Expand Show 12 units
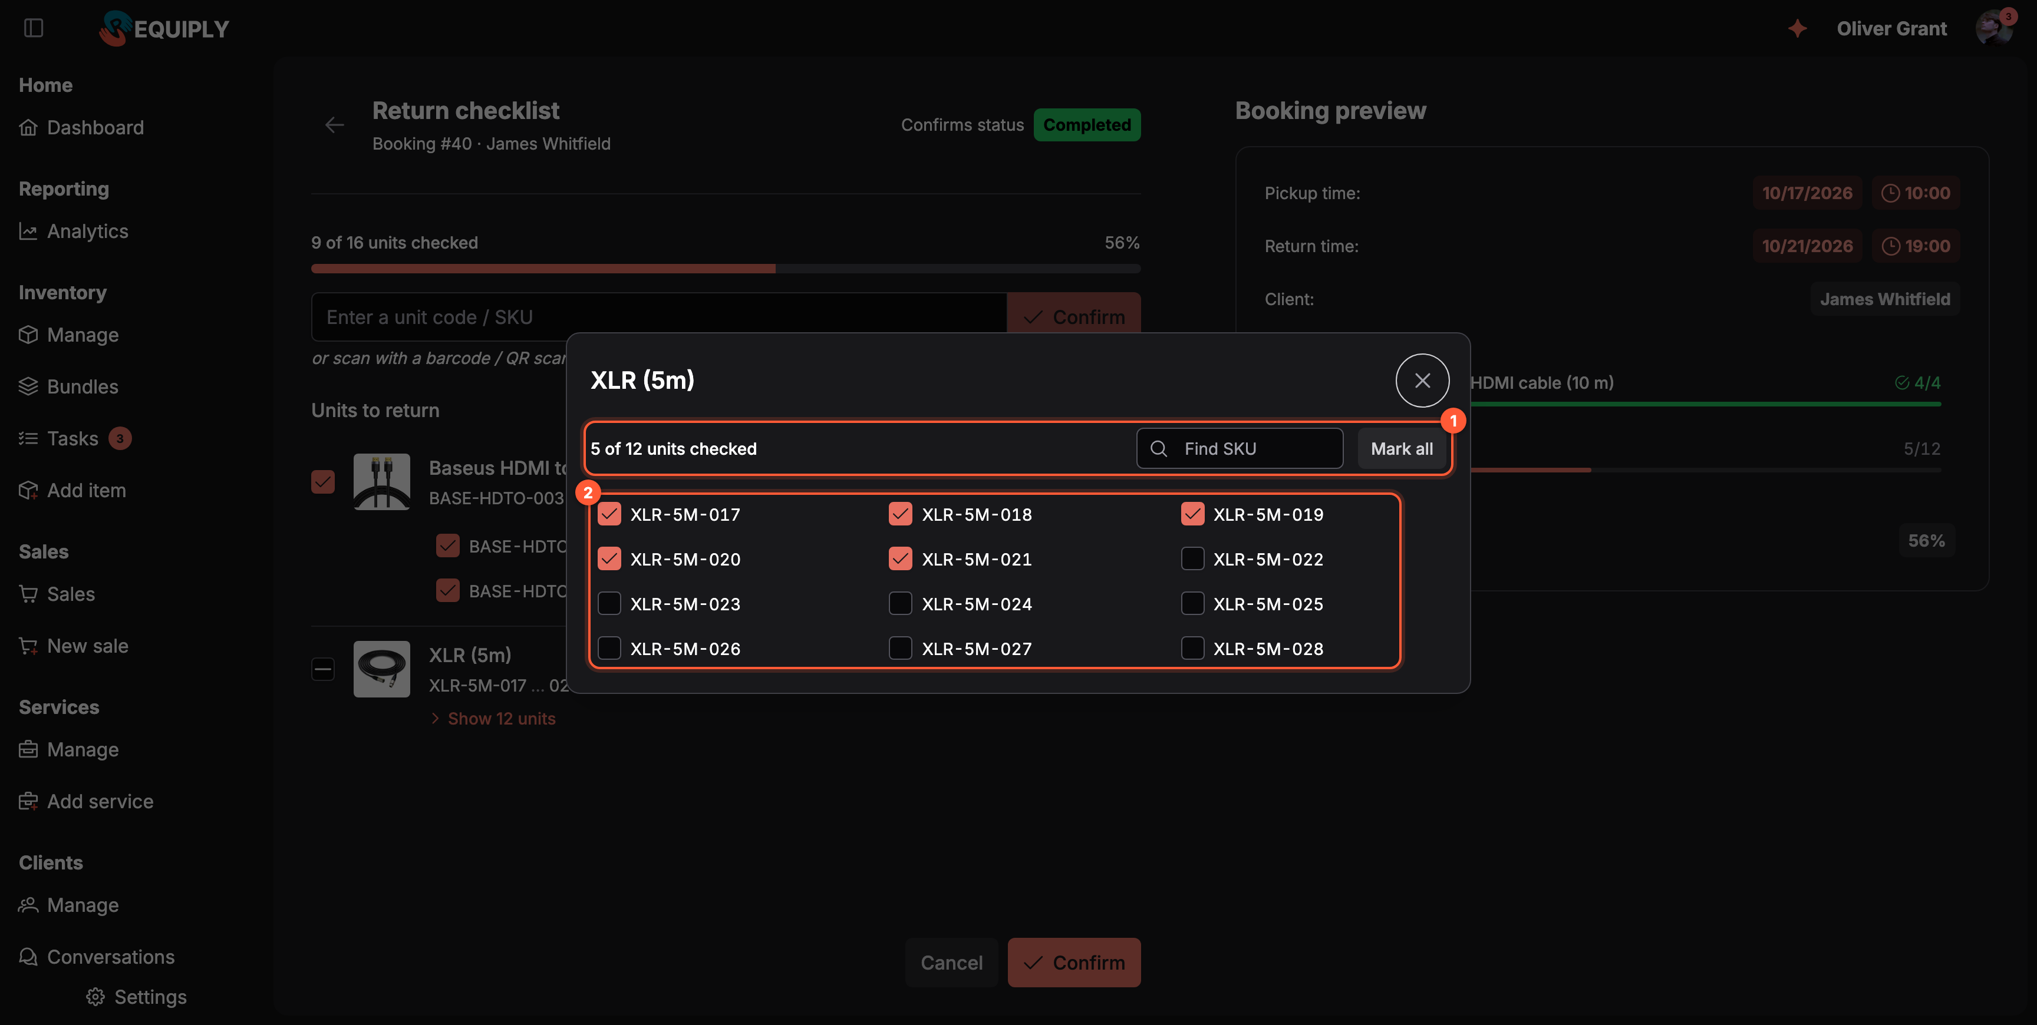Image resolution: width=2037 pixels, height=1025 pixels. (x=493, y=718)
